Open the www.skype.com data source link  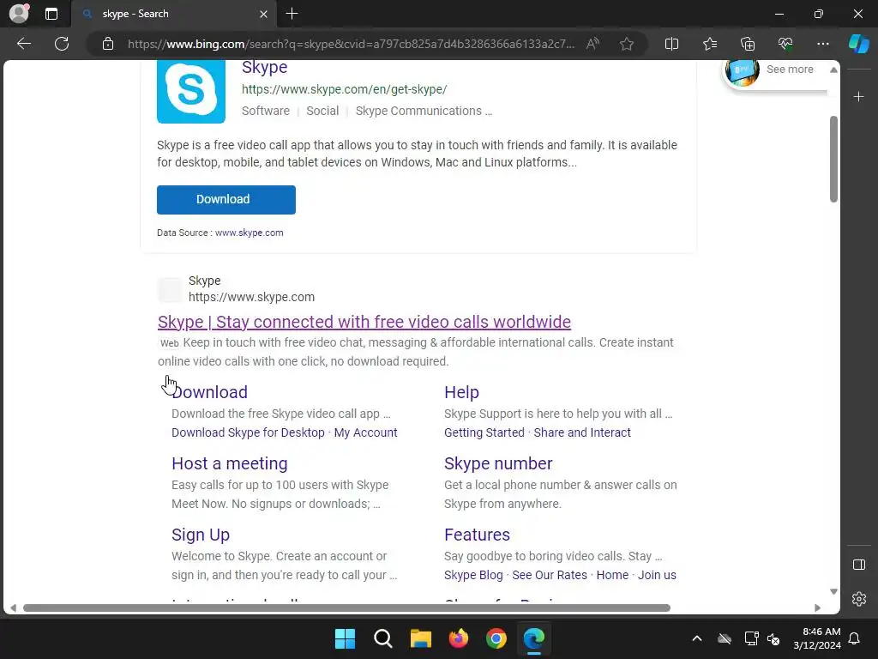click(250, 233)
